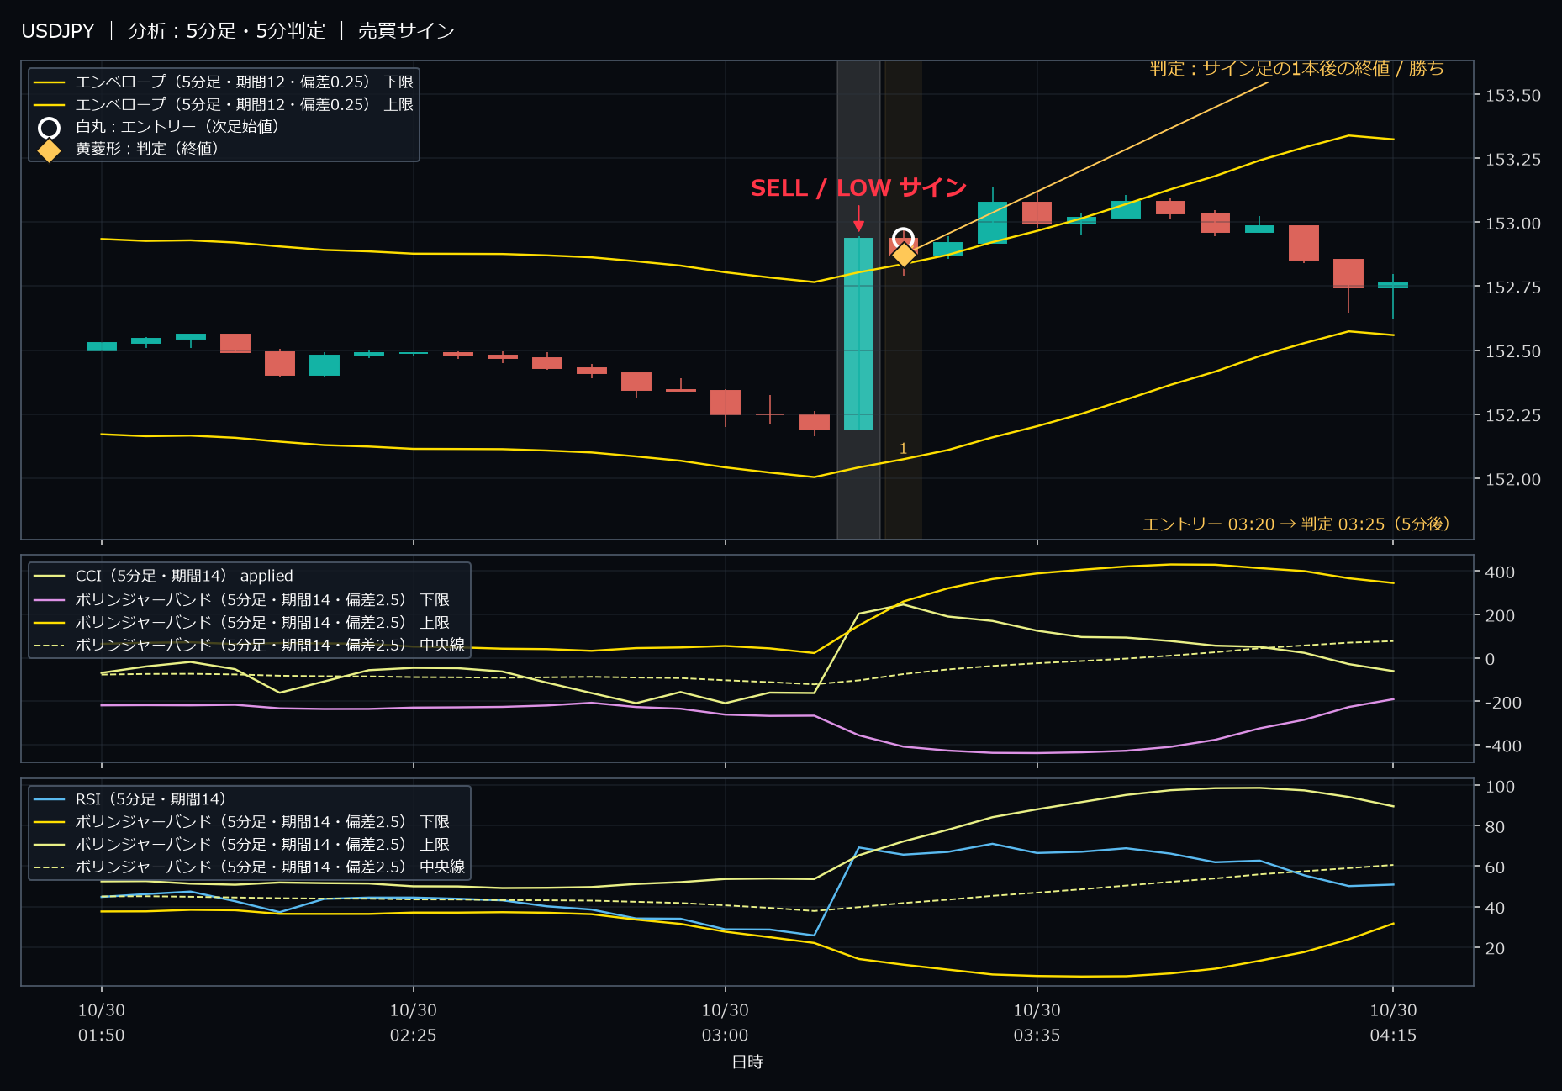Click the 153.00 price axis label
The image size is (1562, 1091).
pyautogui.click(x=1512, y=224)
